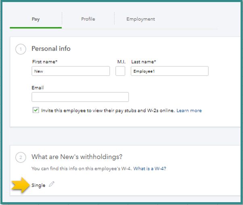Open the Pay tab
This screenshot has width=243, height=205.
pos(35,19)
